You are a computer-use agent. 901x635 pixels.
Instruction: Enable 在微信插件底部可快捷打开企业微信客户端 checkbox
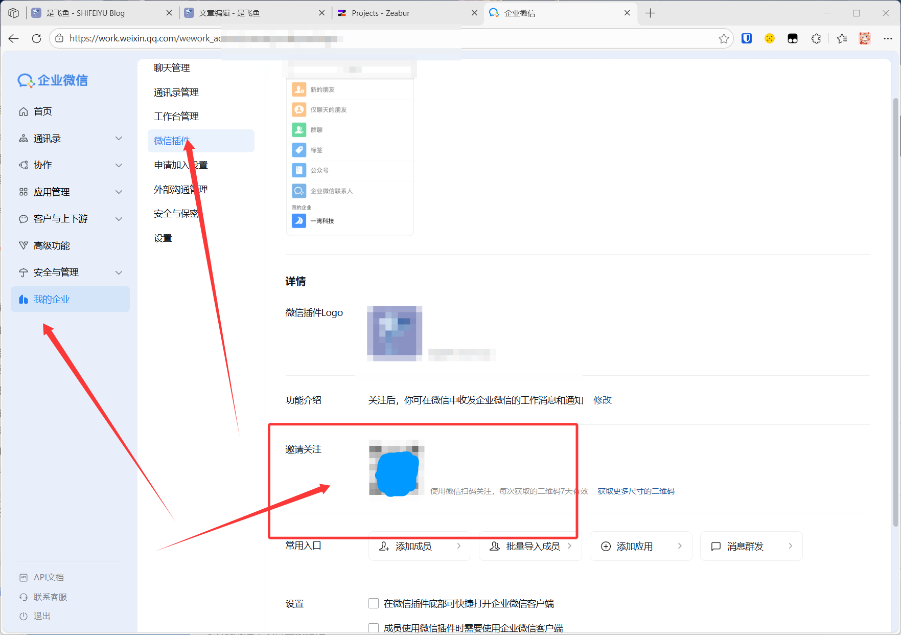tap(374, 603)
